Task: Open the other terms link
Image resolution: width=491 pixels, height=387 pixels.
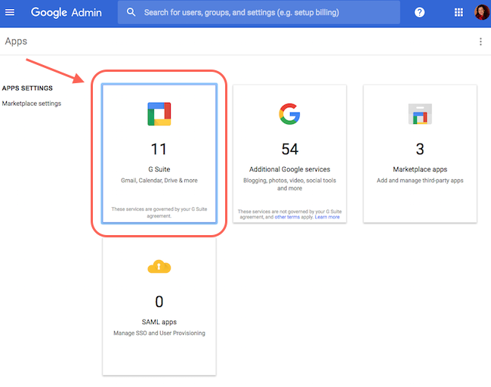Action: click(287, 217)
